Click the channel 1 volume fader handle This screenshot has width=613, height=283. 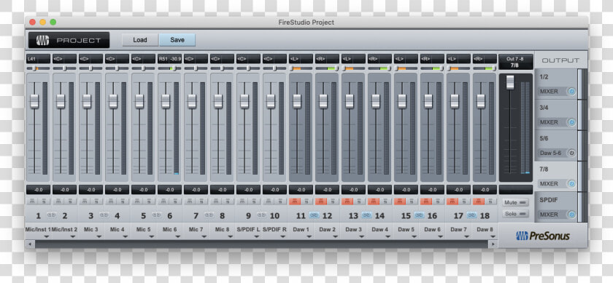coord(34,101)
